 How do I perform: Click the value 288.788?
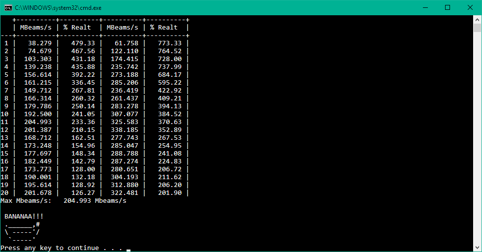(125, 154)
